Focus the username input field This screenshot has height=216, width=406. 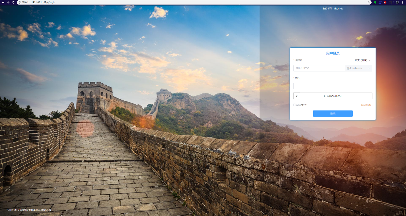pyautogui.click(x=319, y=68)
